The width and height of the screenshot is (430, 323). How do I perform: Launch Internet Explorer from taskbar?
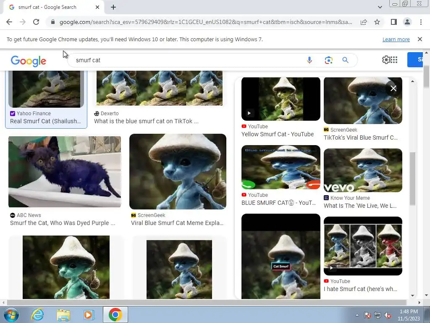click(x=37, y=315)
